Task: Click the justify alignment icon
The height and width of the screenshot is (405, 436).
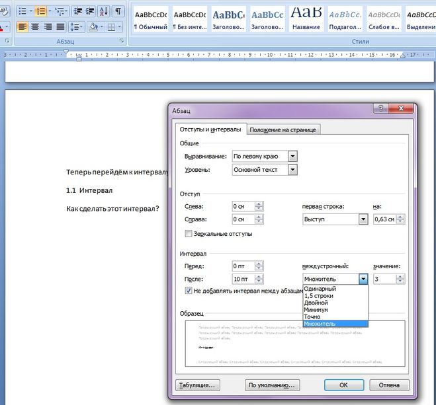Action: (x=61, y=26)
